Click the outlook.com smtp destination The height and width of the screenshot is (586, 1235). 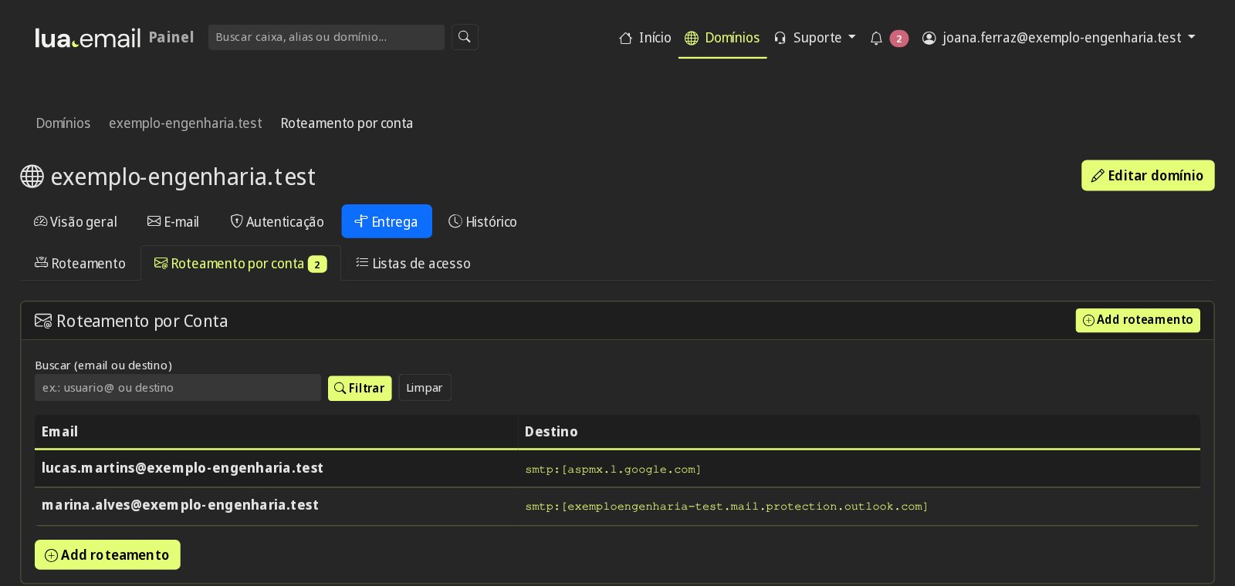tap(726, 507)
